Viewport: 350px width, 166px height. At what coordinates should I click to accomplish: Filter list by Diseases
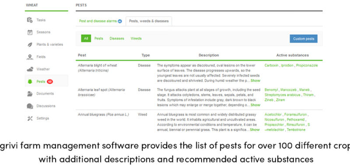click(117, 38)
